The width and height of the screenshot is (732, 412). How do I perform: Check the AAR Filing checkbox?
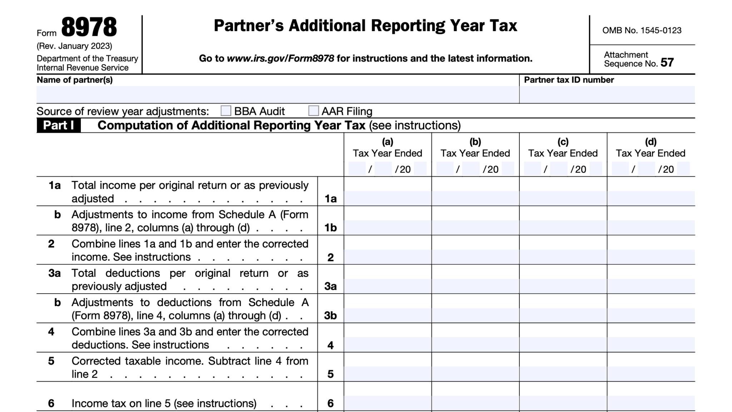click(314, 111)
